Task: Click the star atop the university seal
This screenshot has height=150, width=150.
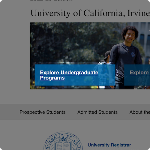Action: (63, 139)
